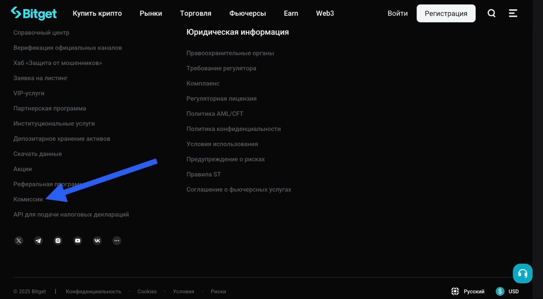Open Комплаенс link

[203, 84]
